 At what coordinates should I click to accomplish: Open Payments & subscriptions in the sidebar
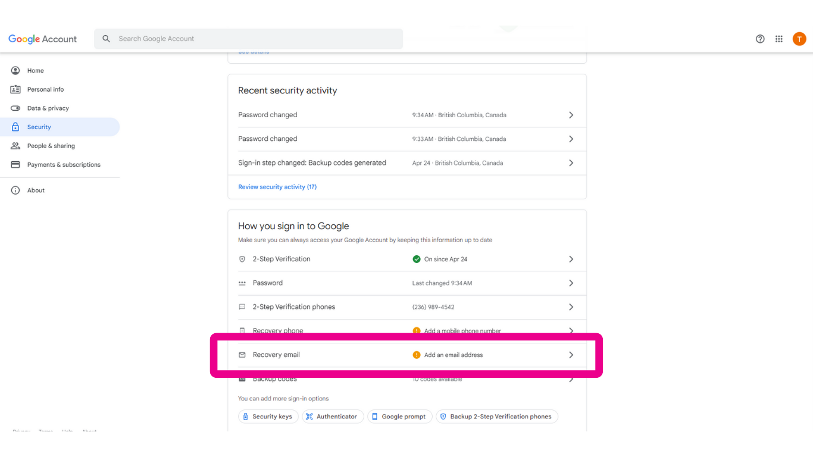pyautogui.click(x=60, y=165)
